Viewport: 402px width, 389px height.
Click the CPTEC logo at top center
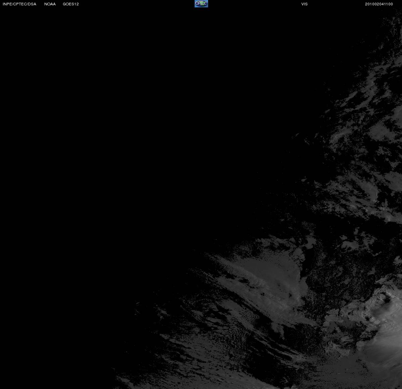pos(201,4)
